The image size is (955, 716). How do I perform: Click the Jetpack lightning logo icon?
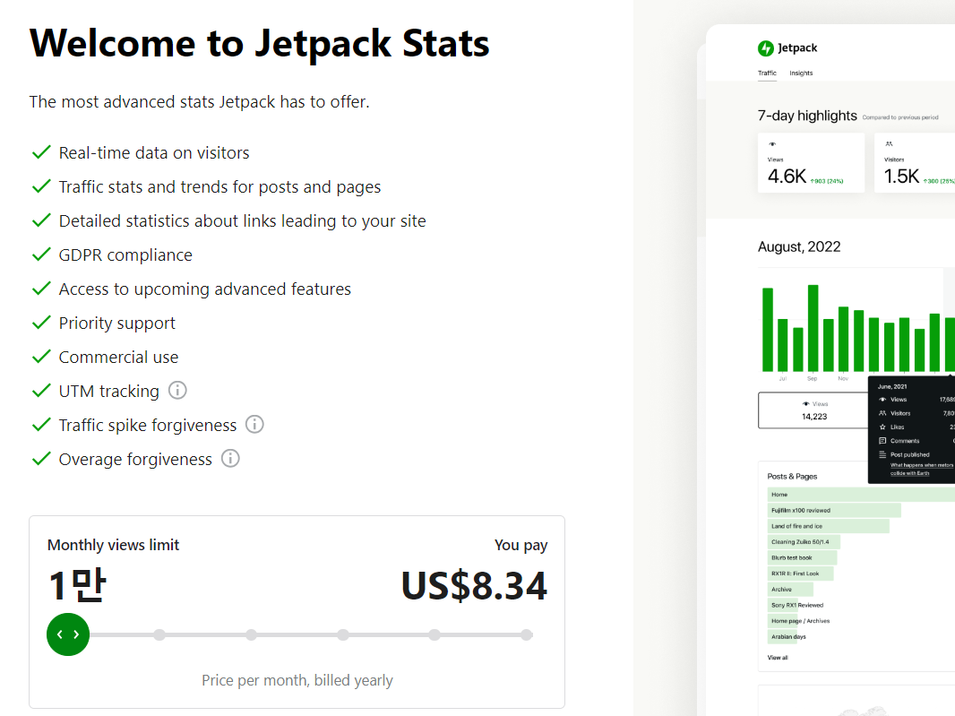767,48
